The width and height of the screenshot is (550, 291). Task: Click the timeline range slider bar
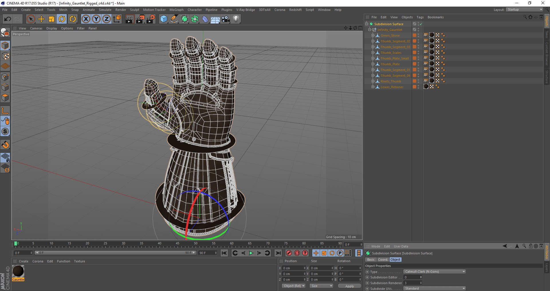(x=115, y=253)
